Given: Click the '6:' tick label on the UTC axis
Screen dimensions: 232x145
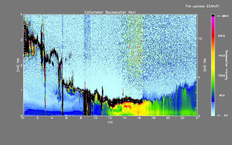Looking at the screenshot, I should click(x=67, y=118).
